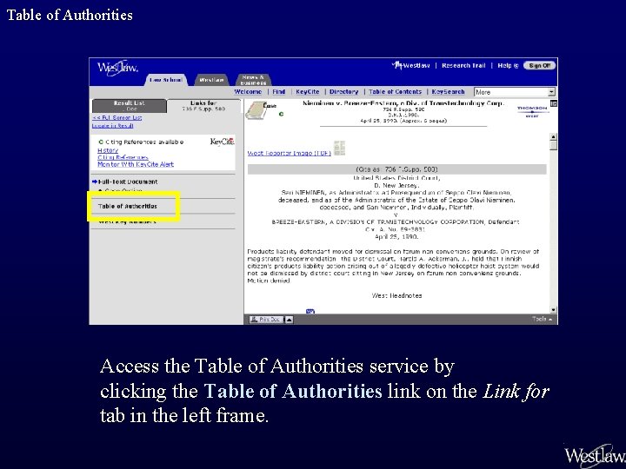Screen dimensions: 626x469
Task: Click the Full Screen List link
Action: point(117,117)
